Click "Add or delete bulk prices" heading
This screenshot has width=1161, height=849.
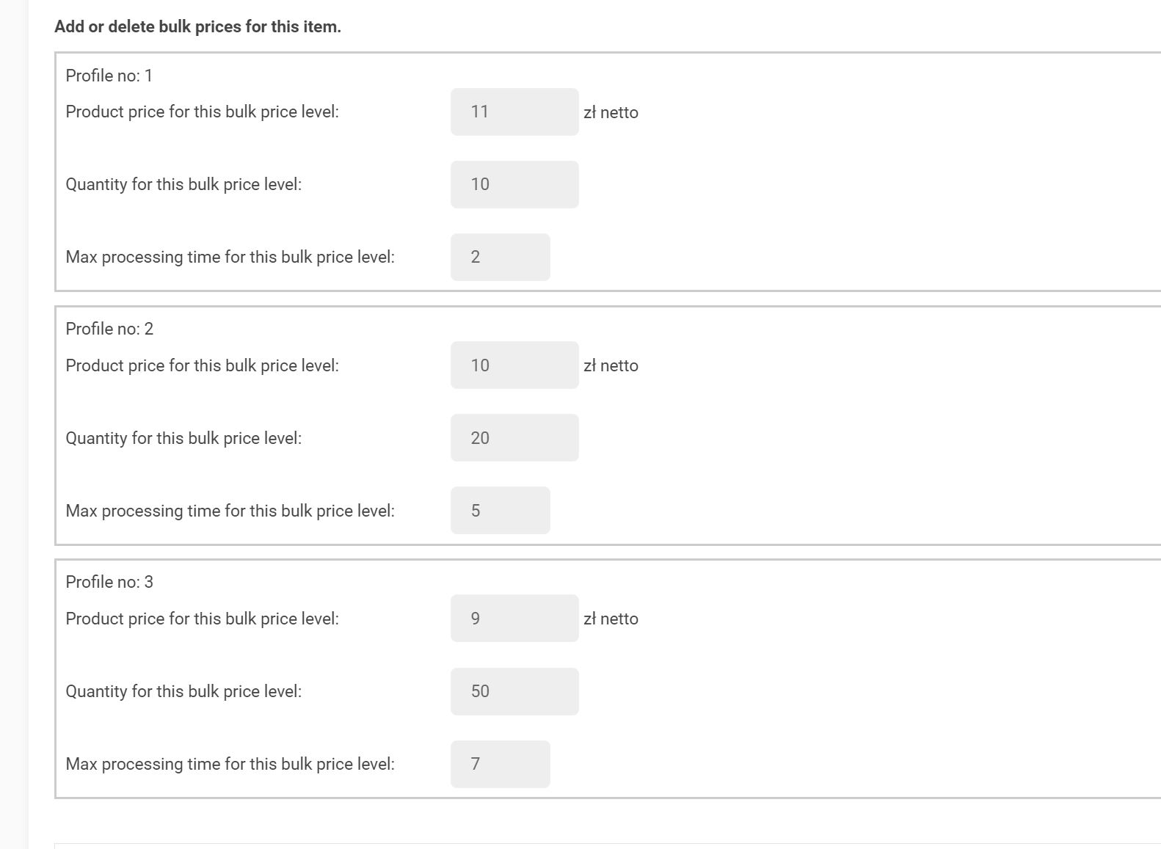pos(197,27)
